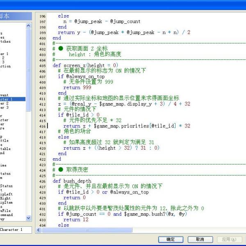
Task: Click the 应用(A) apply button
Action: click(230, 239)
